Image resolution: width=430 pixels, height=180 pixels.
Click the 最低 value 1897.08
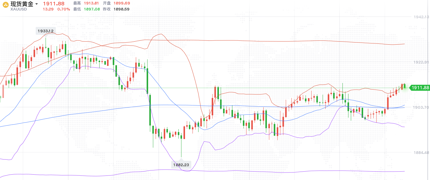tap(92, 9)
